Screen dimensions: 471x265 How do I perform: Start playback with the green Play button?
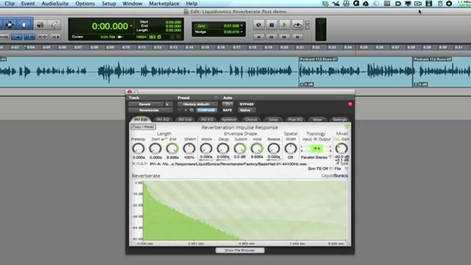[284, 25]
